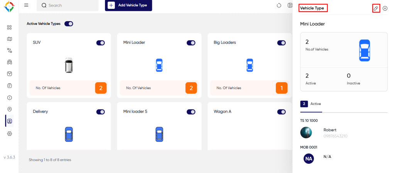
Task: Open the alert exclamation icon in sidebar
Action: [9, 97]
